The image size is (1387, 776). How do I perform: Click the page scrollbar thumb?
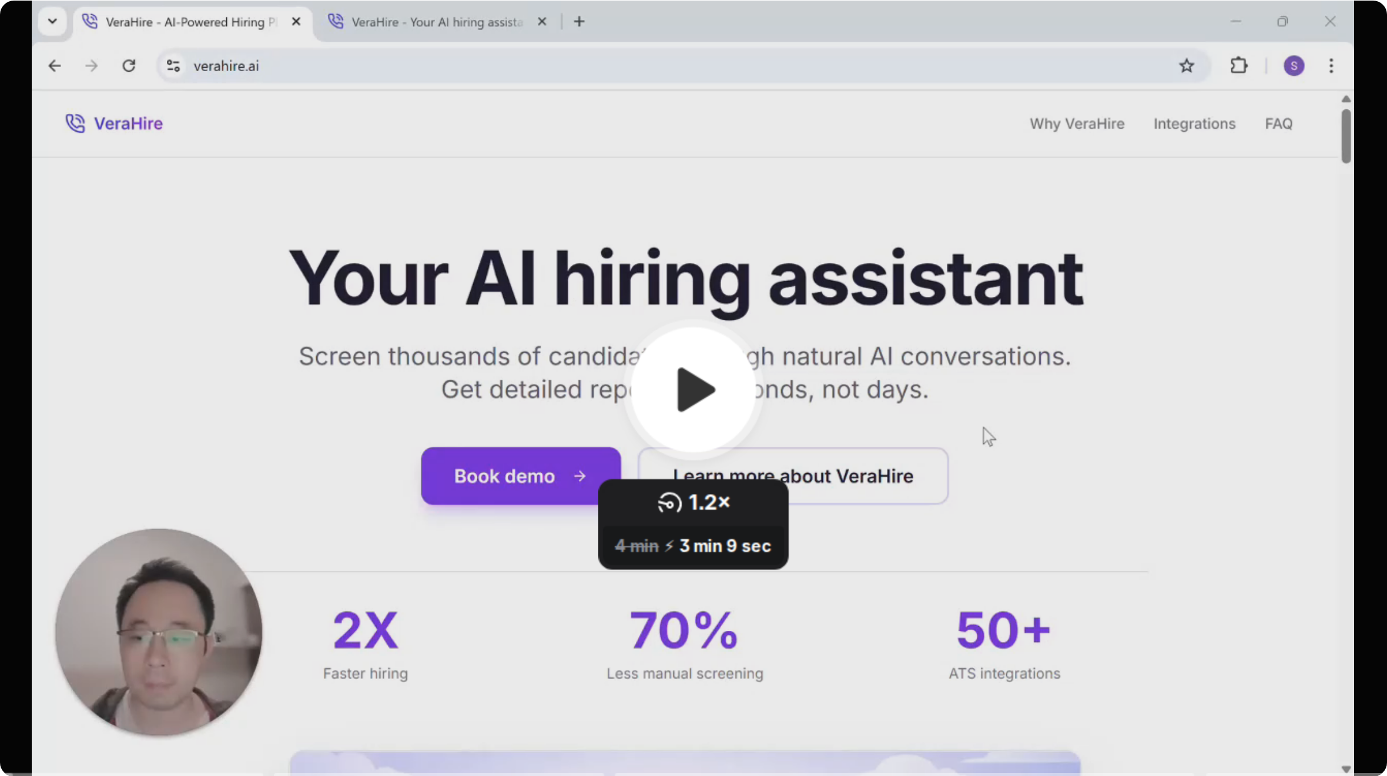[1346, 136]
